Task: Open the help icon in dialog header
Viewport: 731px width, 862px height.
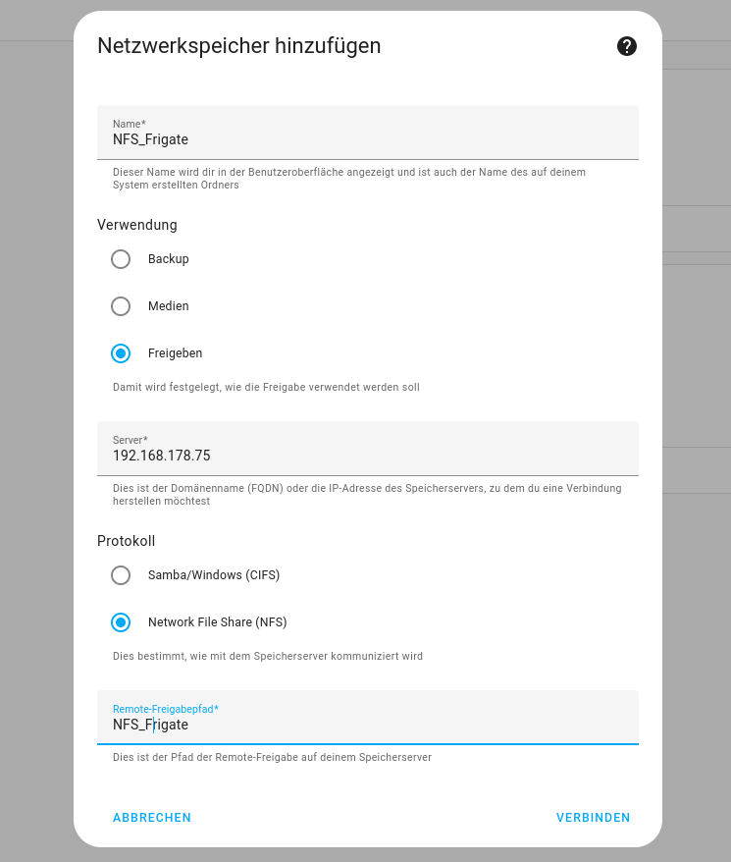Action: tap(627, 46)
